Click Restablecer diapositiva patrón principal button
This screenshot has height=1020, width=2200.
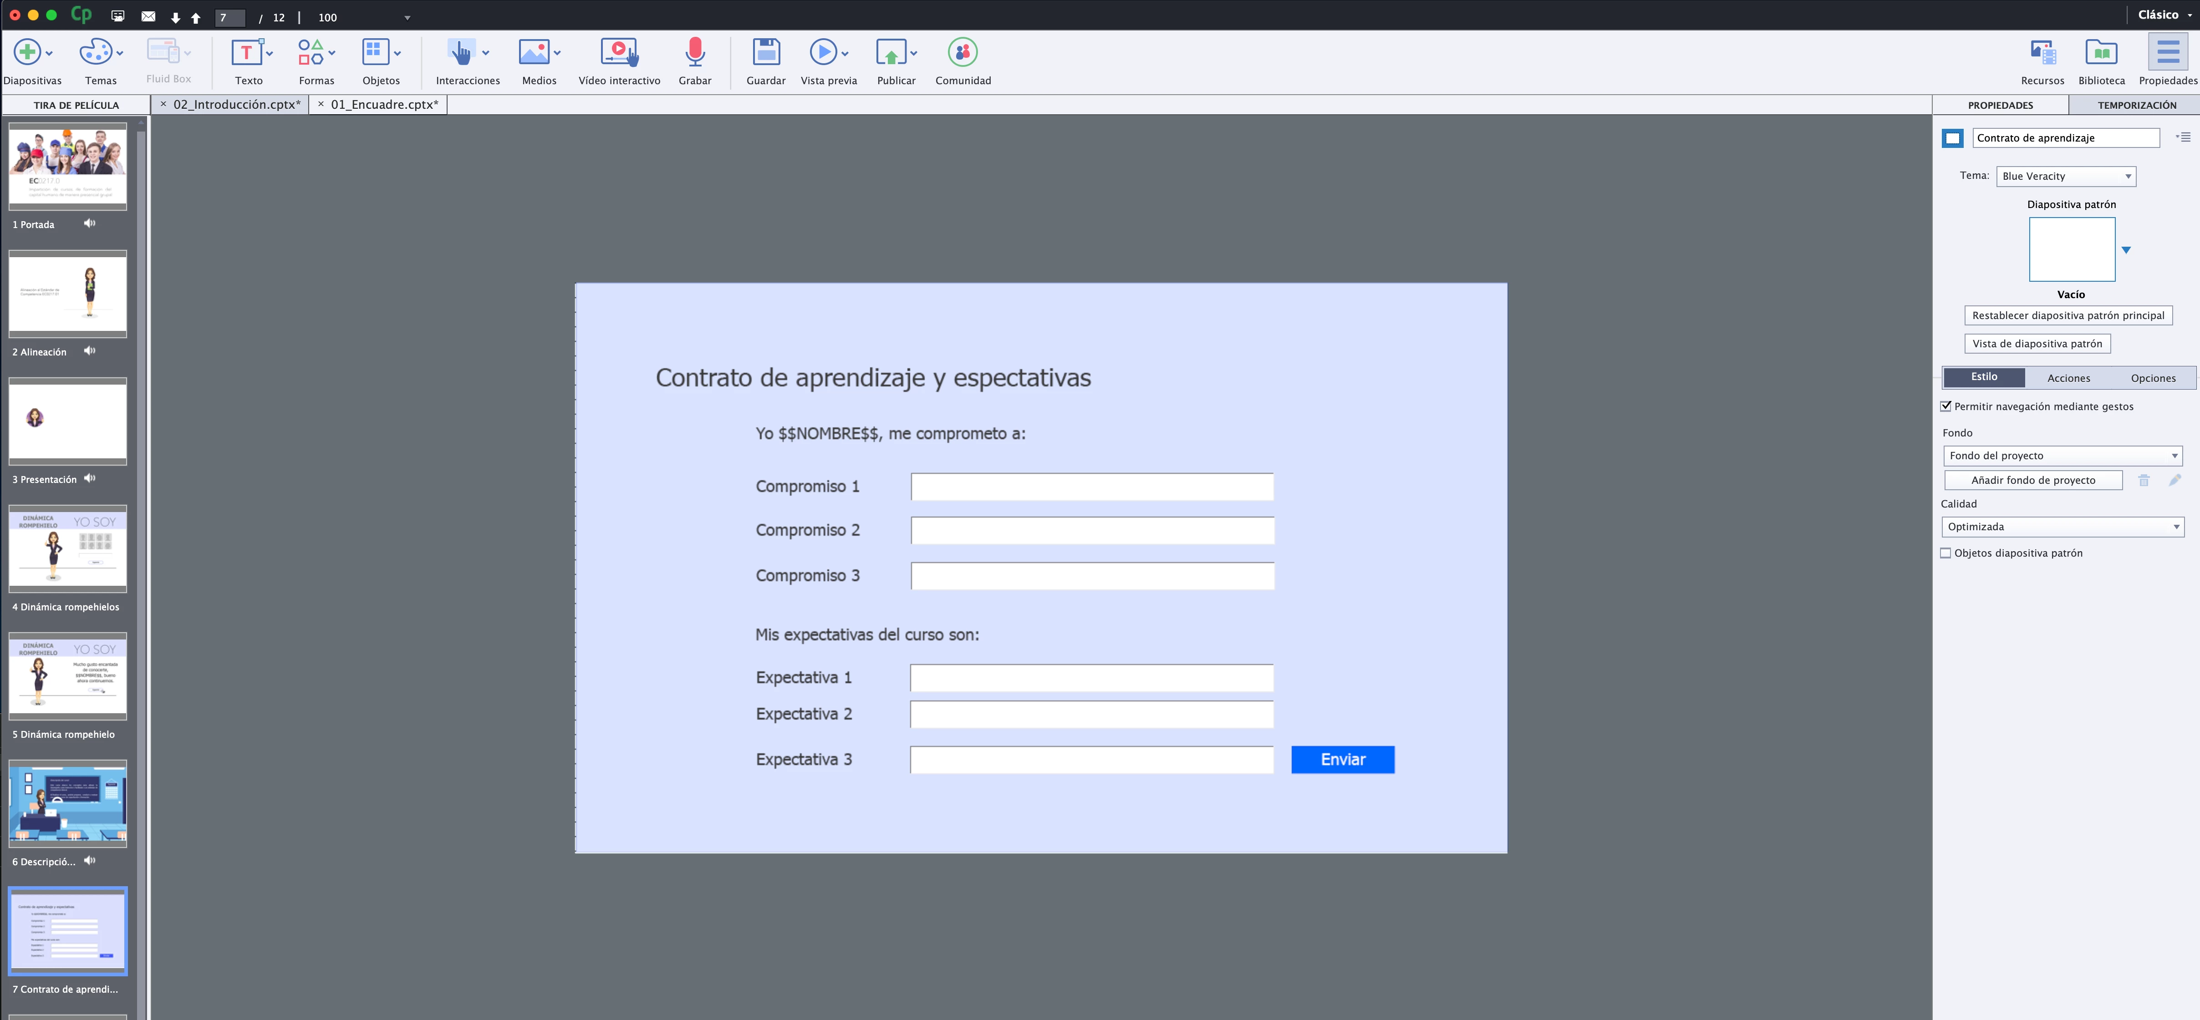pyautogui.click(x=2068, y=316)
